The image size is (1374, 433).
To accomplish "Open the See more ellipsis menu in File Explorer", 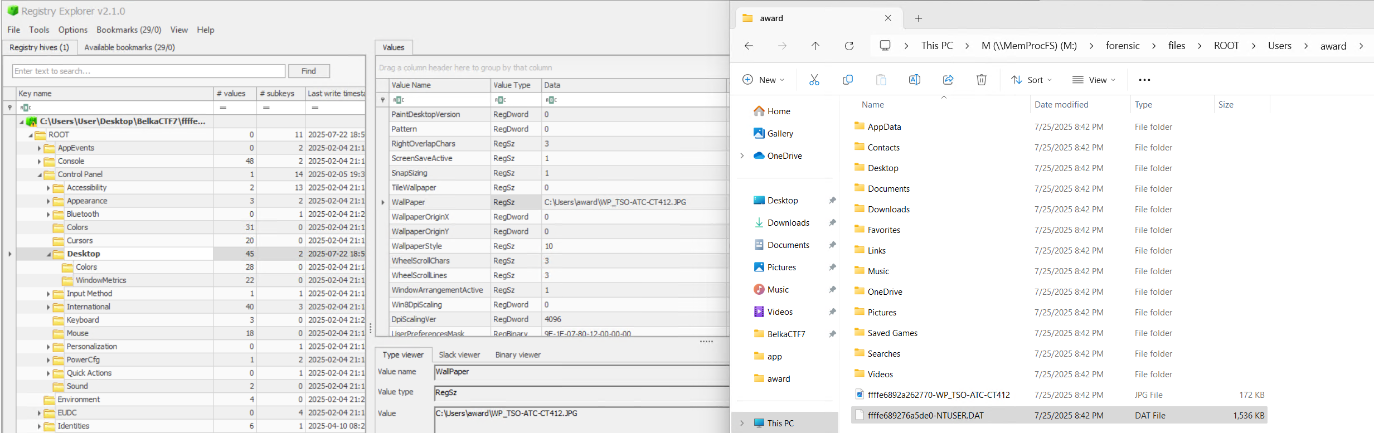I will pyautogui.click(x=1144, y=80).
